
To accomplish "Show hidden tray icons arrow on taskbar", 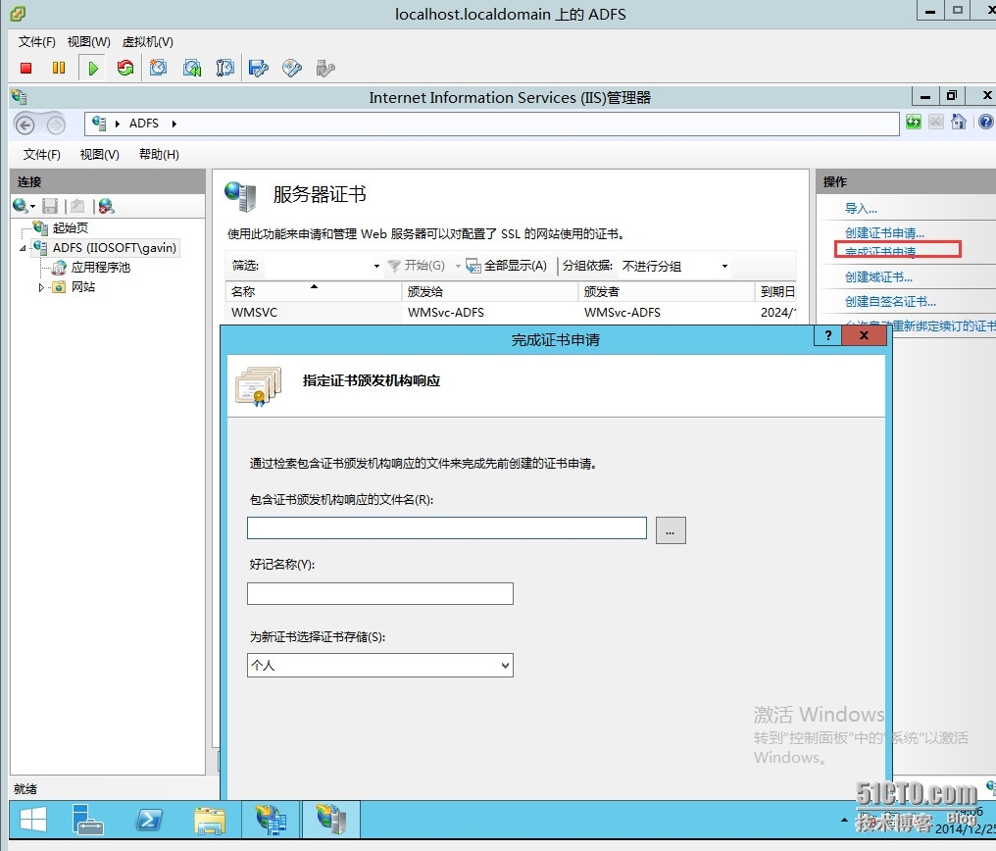I will click(844, 820).
